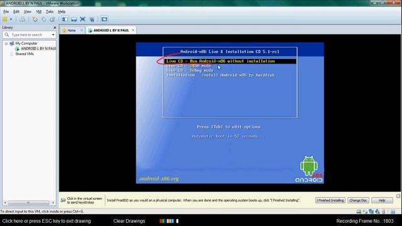Image resolution: width=402 pixels, height=226 pixels.
Task: Close the Library panel
Action: tap(55, 28)
